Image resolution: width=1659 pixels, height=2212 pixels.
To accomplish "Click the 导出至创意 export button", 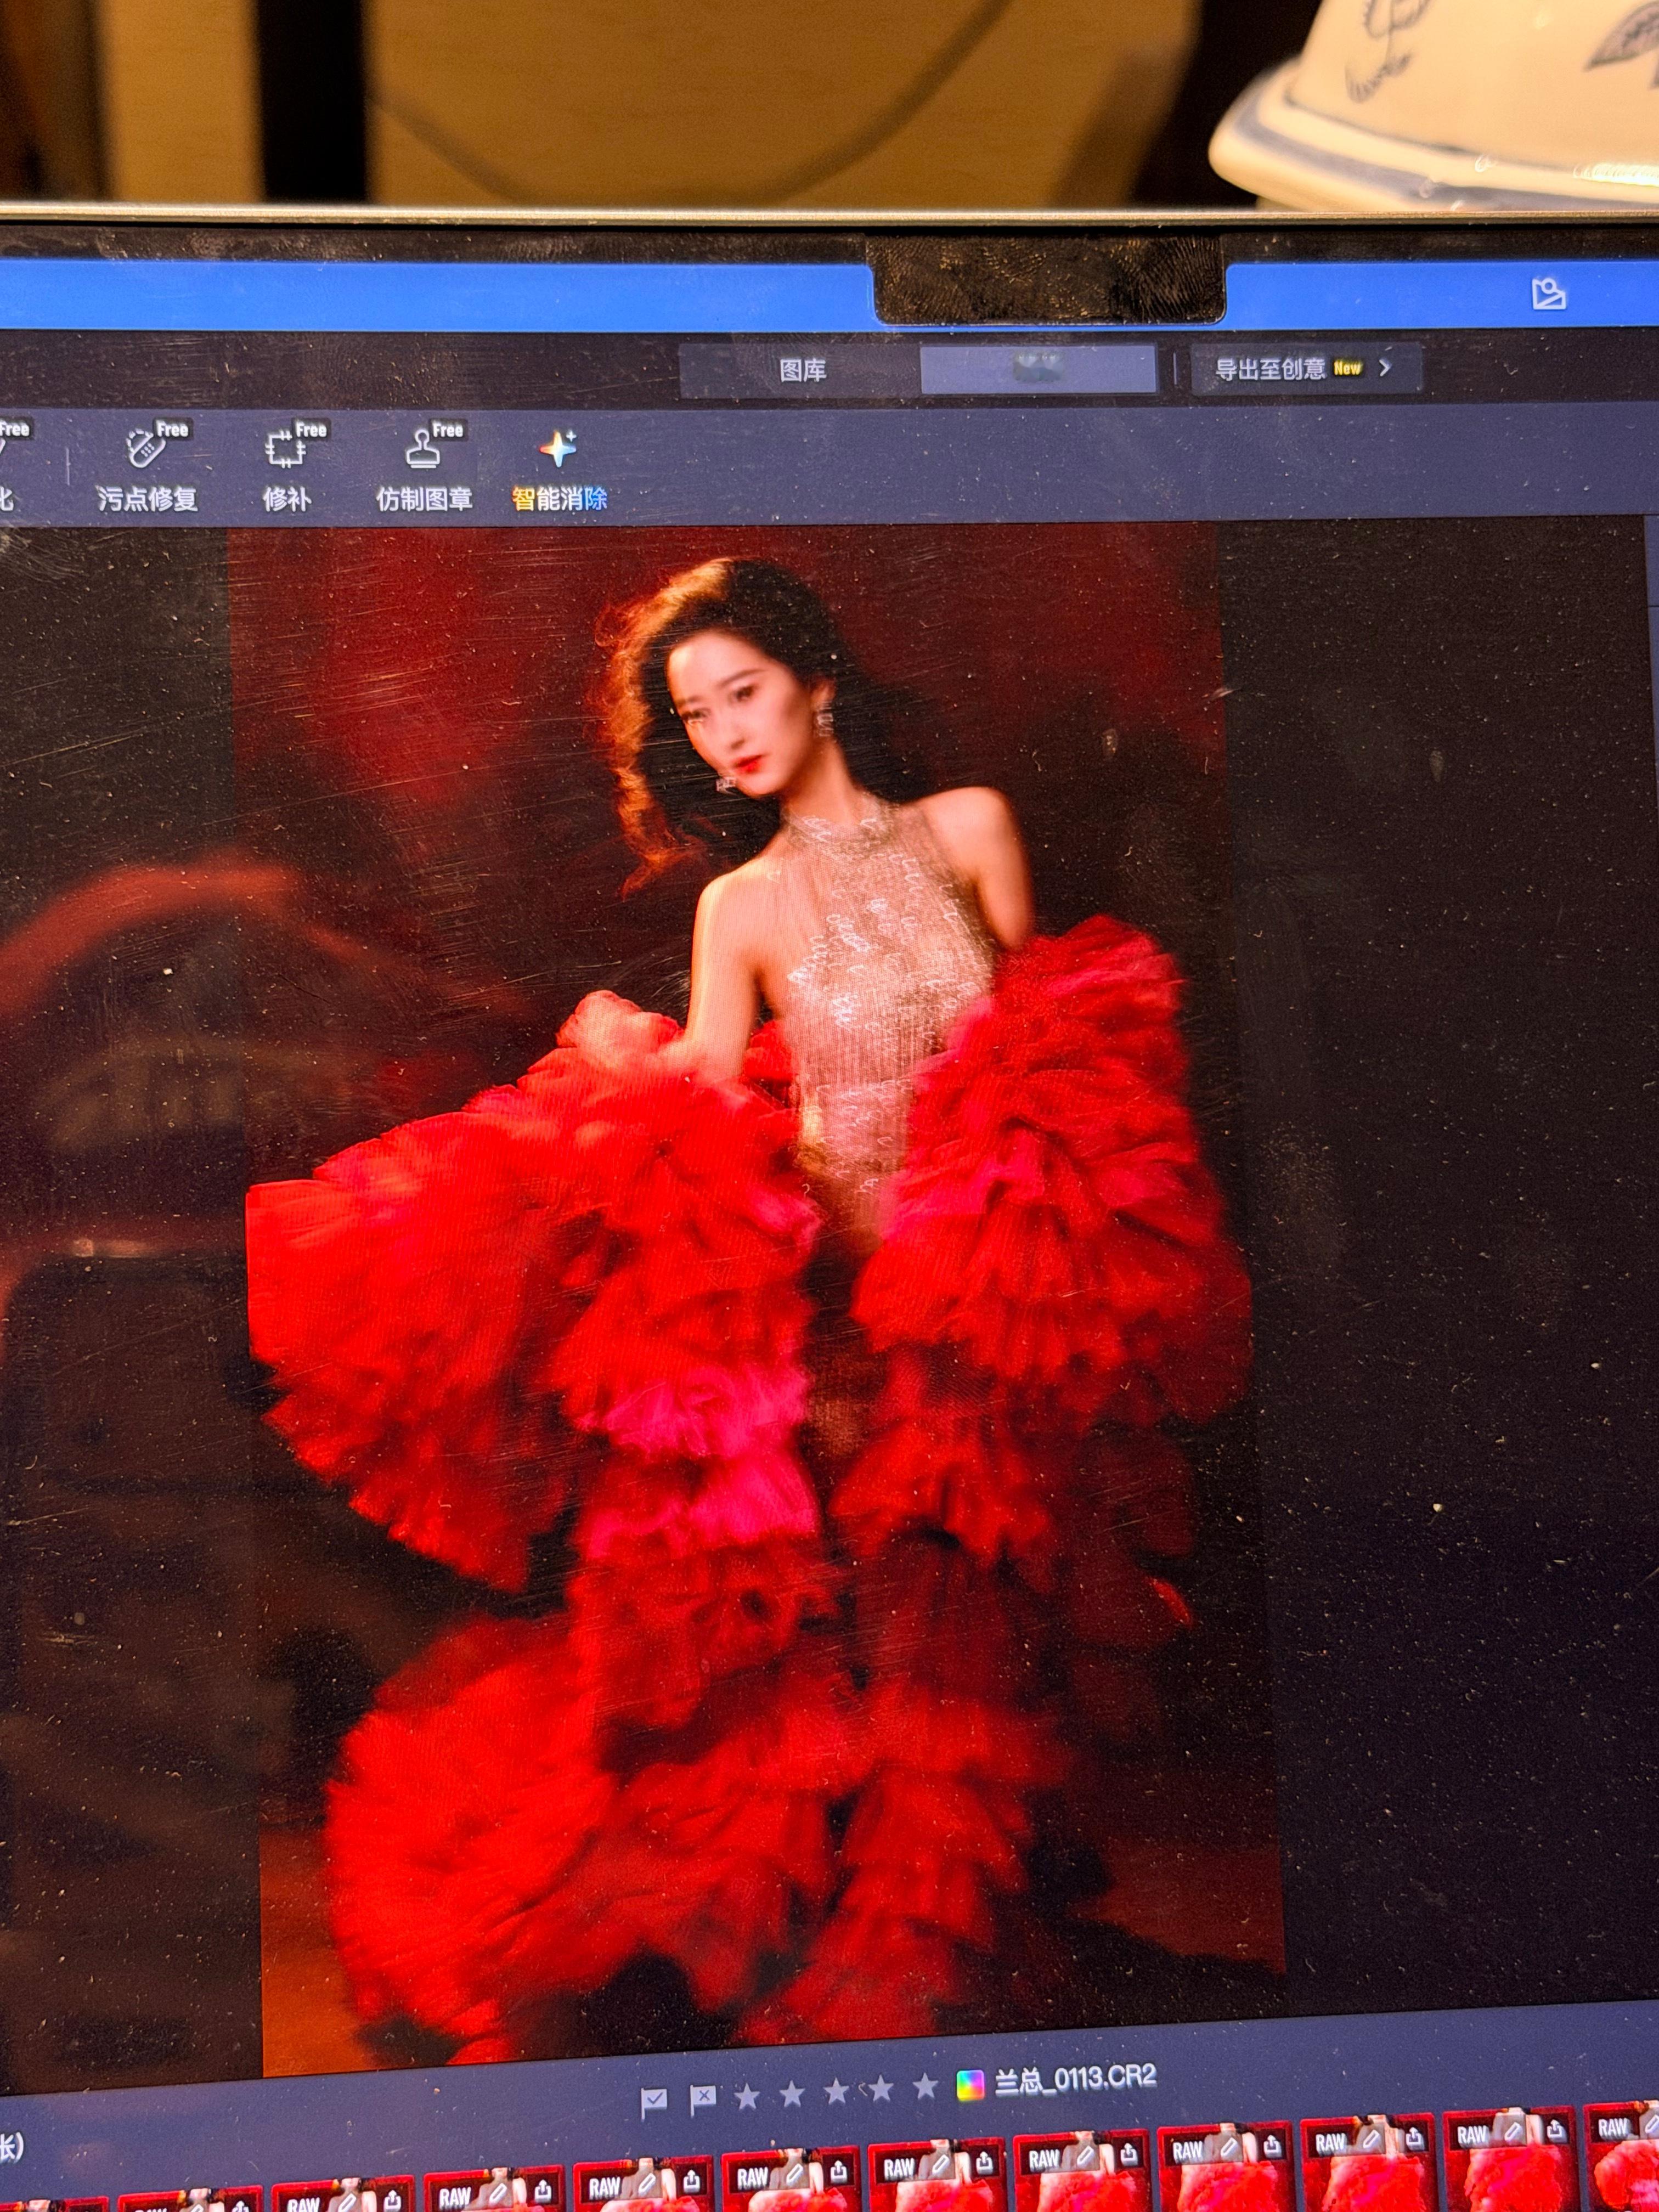I will (1270, 369).
